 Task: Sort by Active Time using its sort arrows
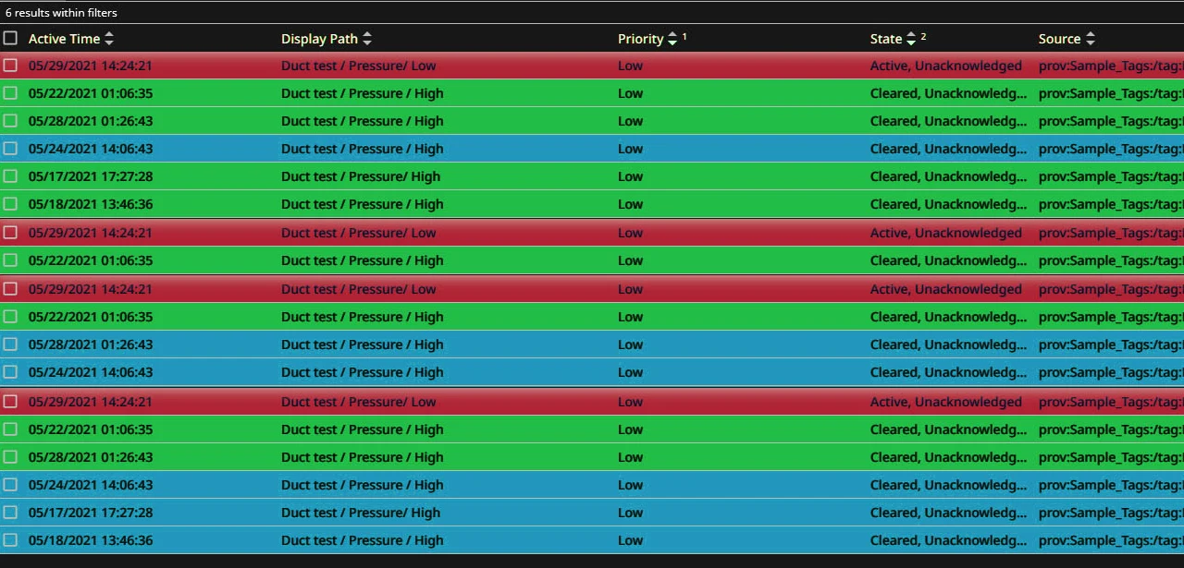pos(109,39)
